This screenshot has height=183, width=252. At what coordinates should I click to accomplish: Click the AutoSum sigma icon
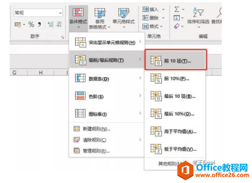(x=176, y=9)
